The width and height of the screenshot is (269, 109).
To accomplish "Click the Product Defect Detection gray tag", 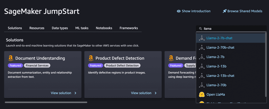I will (x=122, y=65).
